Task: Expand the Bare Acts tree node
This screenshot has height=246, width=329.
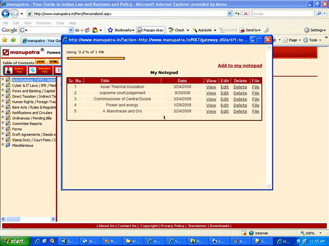Action: (x=3, y=107)
